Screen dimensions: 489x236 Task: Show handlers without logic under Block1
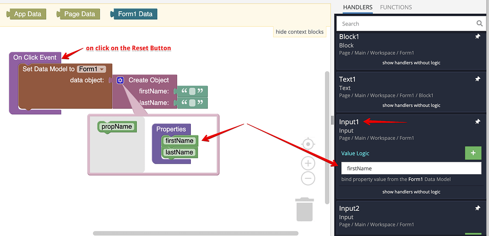[x=412, y=63]
